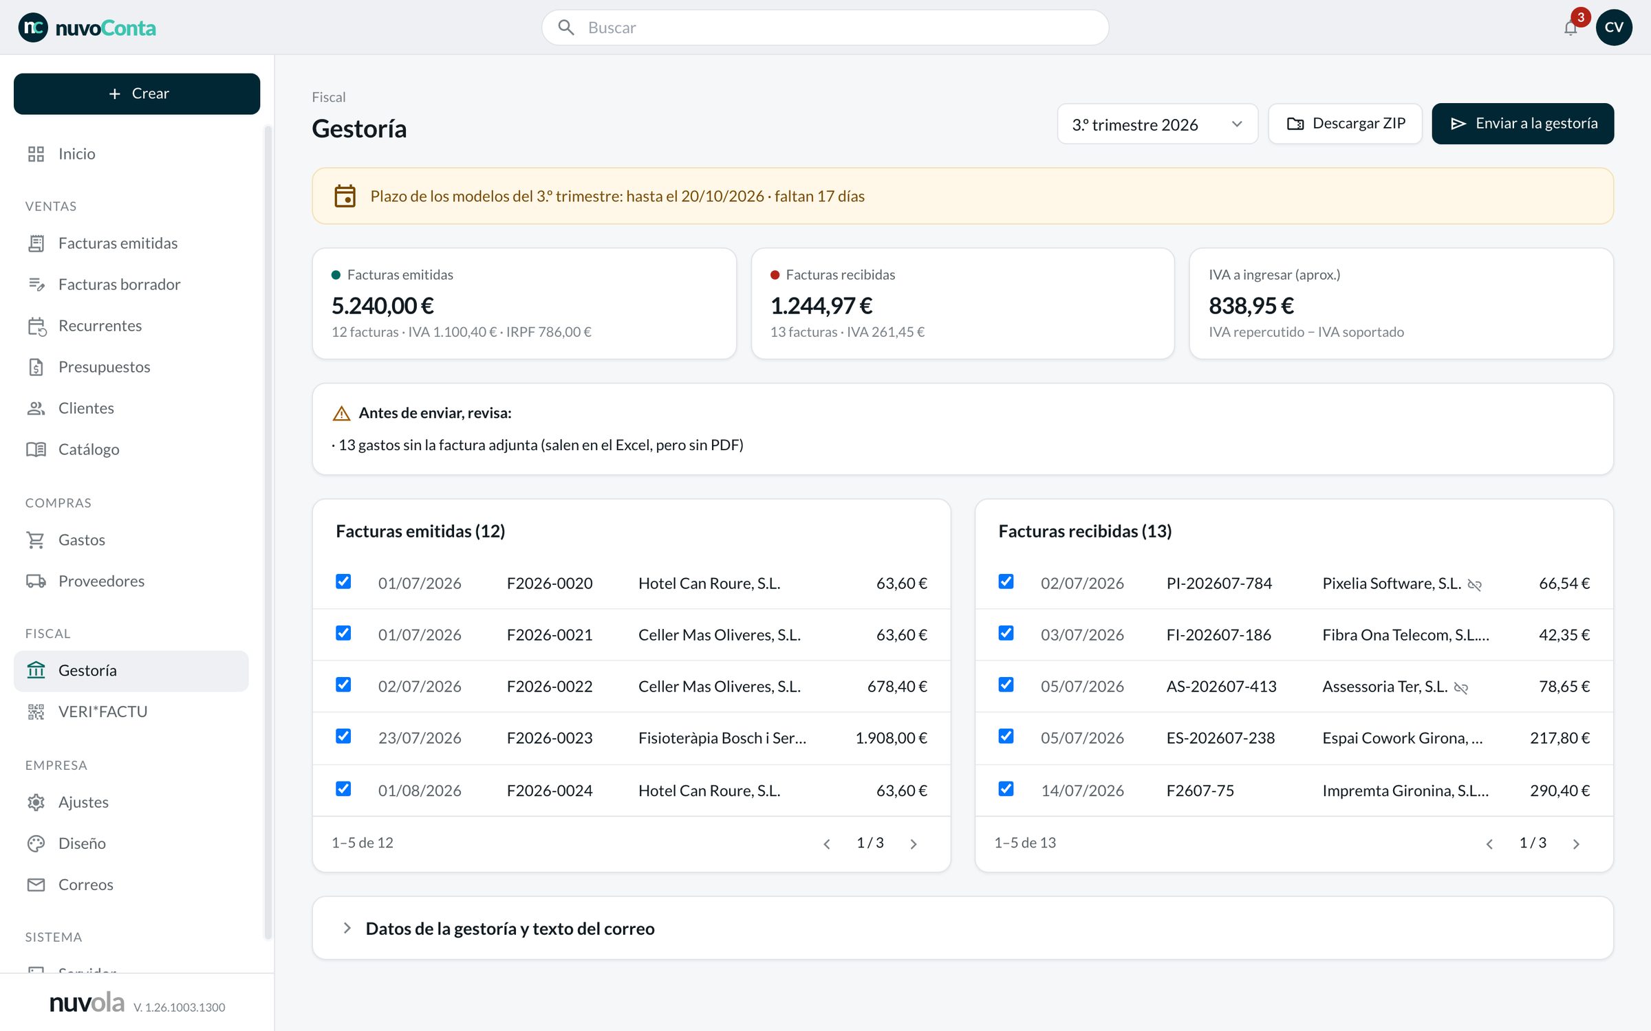1651x1031 pixels.
Task: Click the sidebar vertical scrollbar
Action: pos(268,531)
